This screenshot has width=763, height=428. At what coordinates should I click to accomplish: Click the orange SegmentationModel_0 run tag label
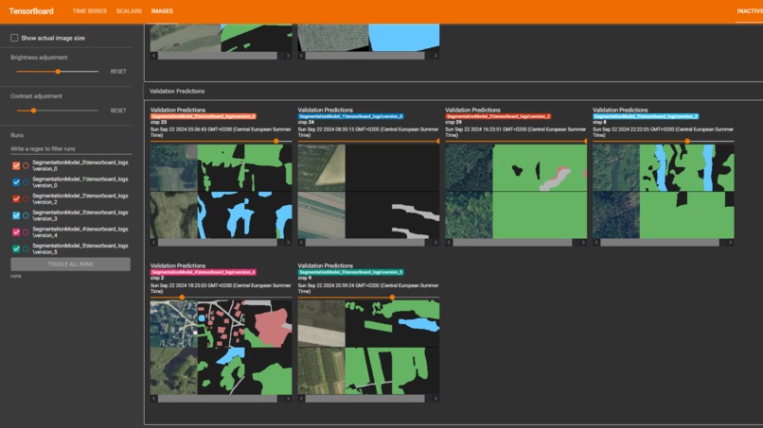[x=204, y=116]
